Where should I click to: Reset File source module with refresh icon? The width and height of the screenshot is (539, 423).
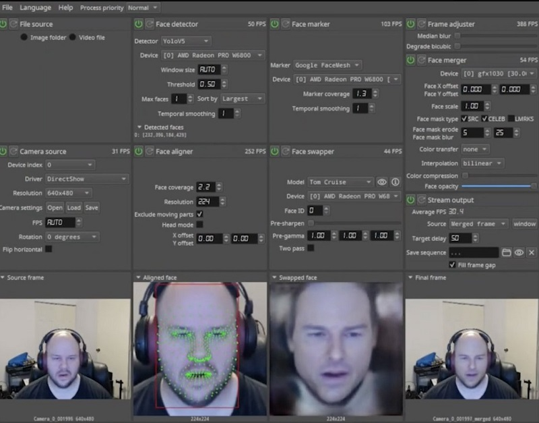point(13,24)
